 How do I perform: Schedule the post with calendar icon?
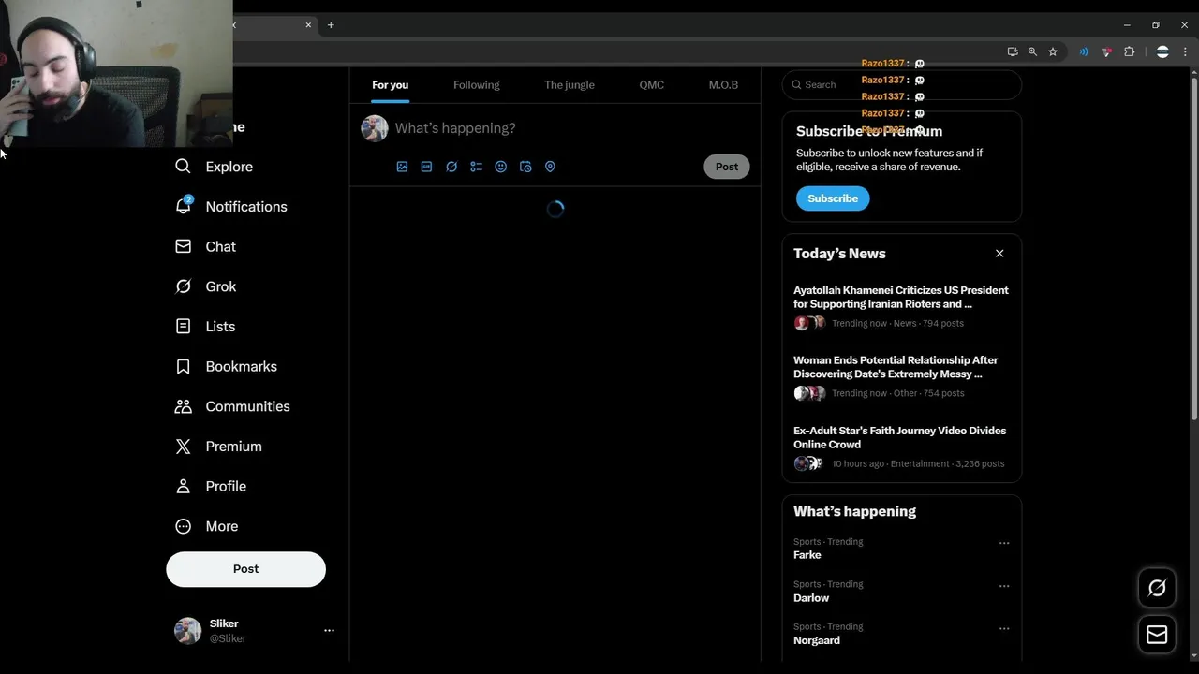(525, 167)
